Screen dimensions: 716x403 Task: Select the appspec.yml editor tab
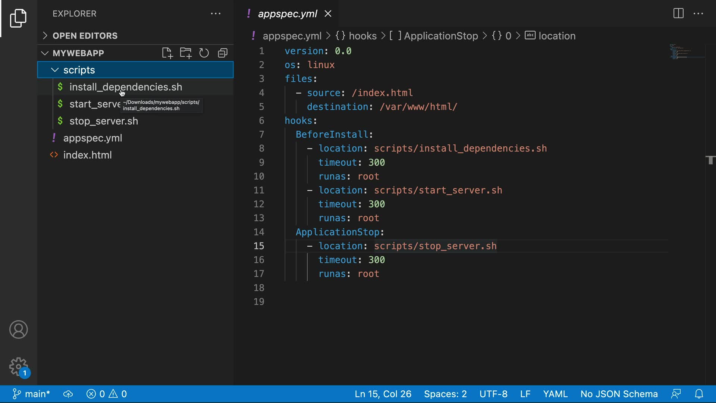pyautogui.click(x=287, y=14)
